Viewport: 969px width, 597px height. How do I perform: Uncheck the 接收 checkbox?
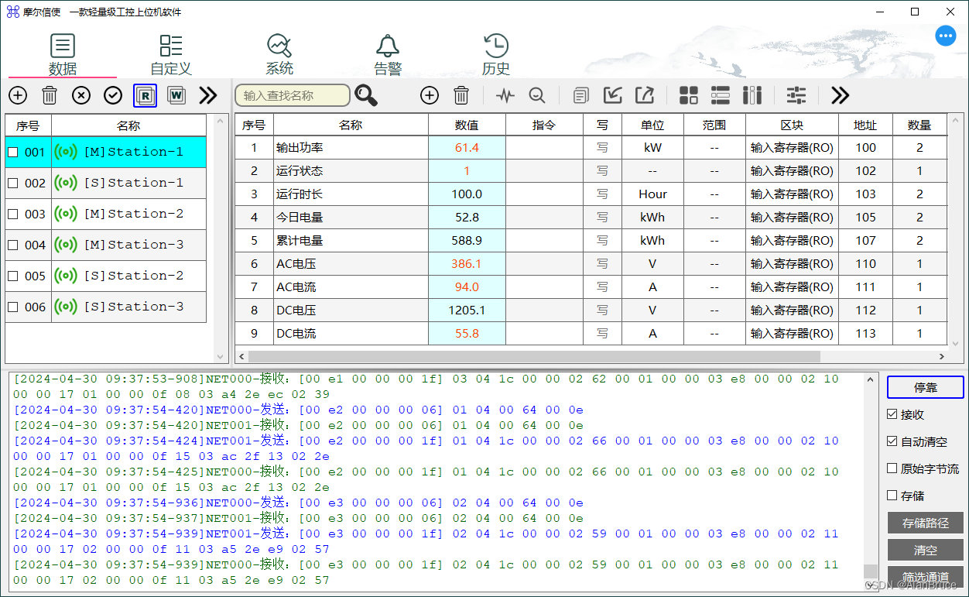pos(892,415)
